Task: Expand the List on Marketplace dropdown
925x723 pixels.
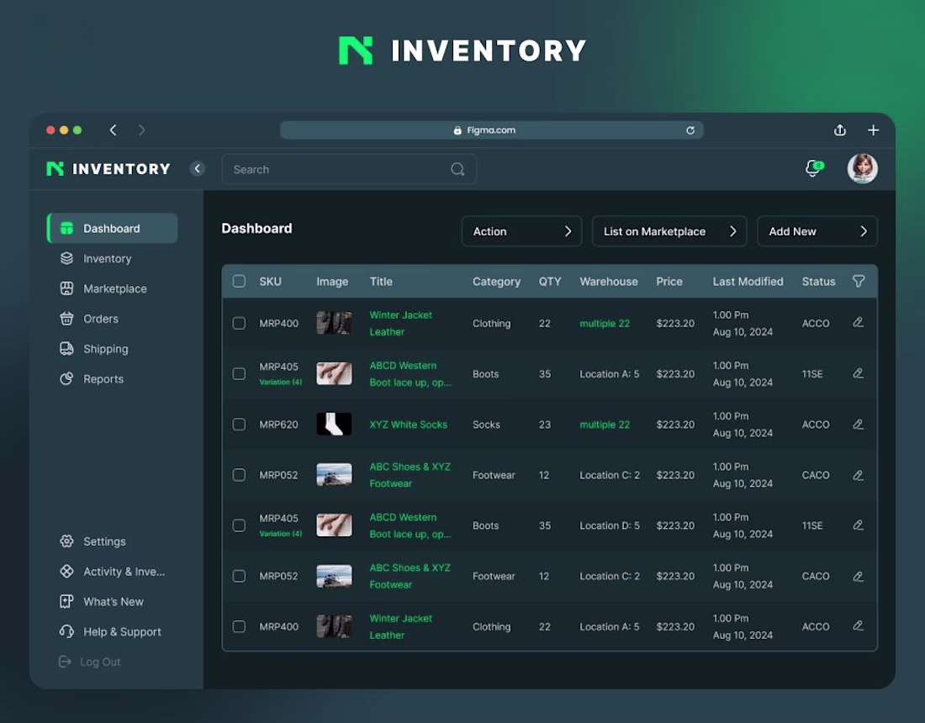Action: (x=669, y=231)
